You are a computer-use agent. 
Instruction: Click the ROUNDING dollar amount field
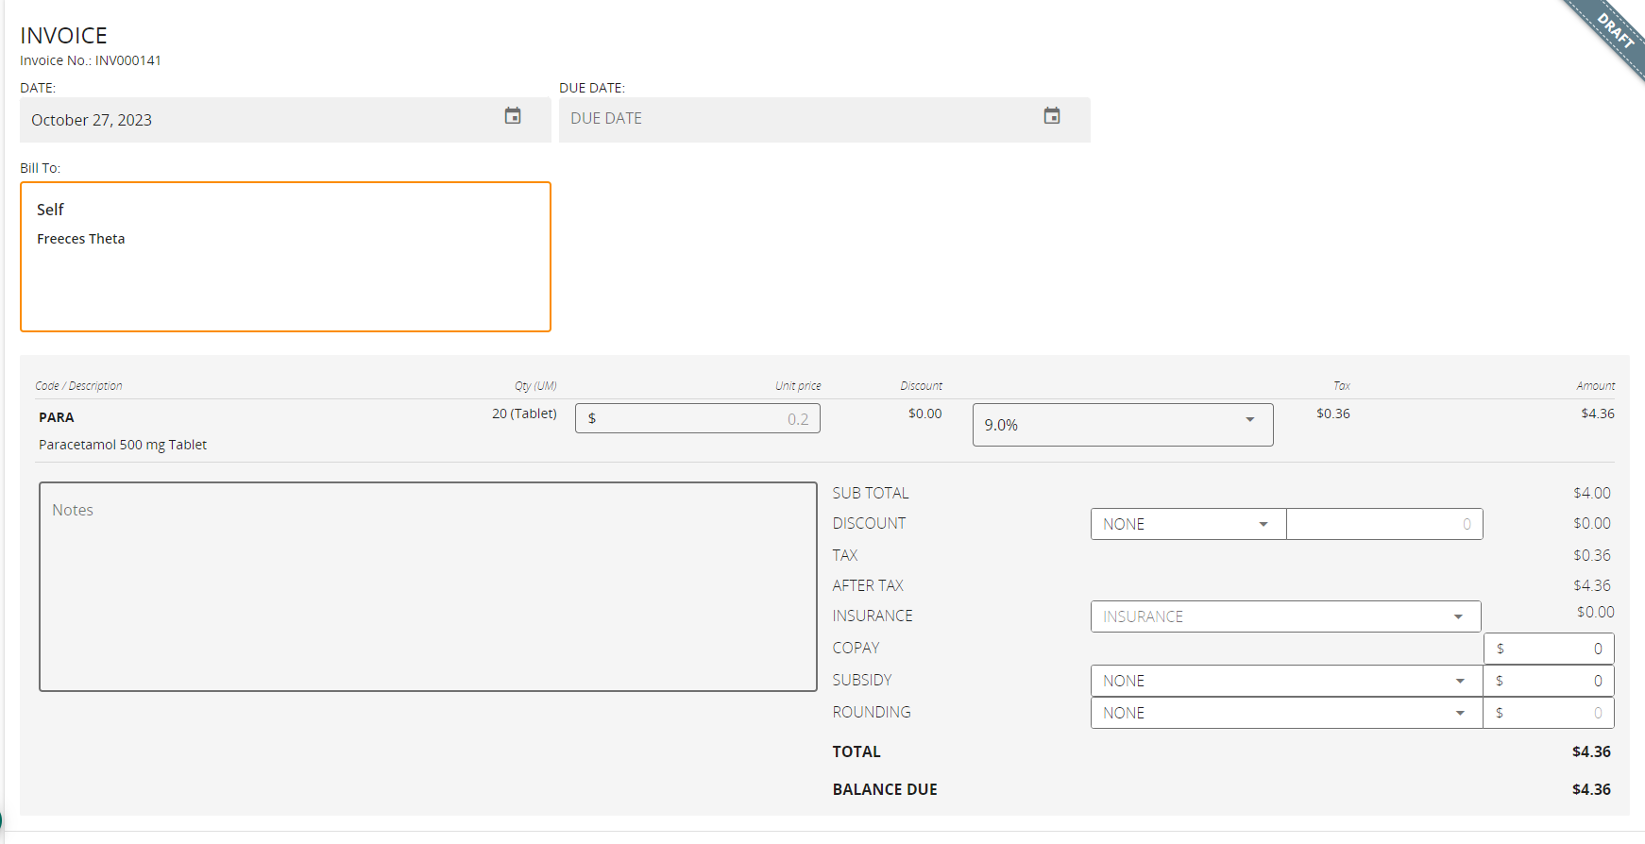(1549, 713)
